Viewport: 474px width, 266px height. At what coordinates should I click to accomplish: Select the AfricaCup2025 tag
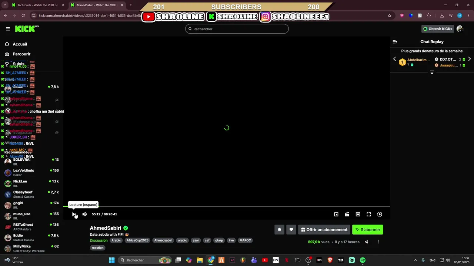pos(137,240)
